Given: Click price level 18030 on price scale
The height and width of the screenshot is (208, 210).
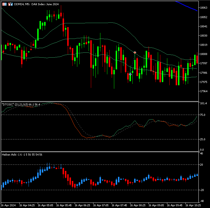Looking at the screenshot, I should point(204,36).
